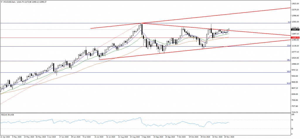Click the black 12095.37 current price tag
This screenshot has height=139, width=300.
pos(295,29)
